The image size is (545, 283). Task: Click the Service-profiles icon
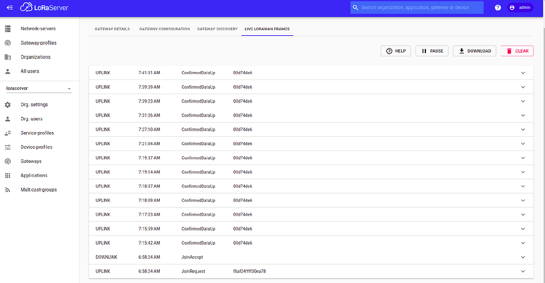coord(8,133)
